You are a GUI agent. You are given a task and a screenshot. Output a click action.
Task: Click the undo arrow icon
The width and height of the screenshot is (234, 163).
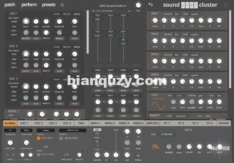point(151,5)
